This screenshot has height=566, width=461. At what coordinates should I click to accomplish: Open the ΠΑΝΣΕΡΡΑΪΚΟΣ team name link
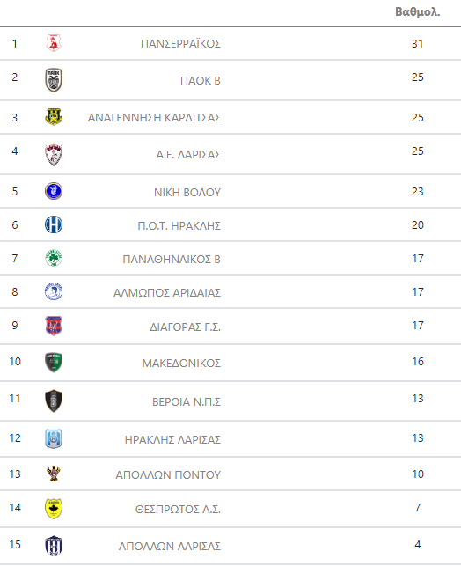[180, 44]
